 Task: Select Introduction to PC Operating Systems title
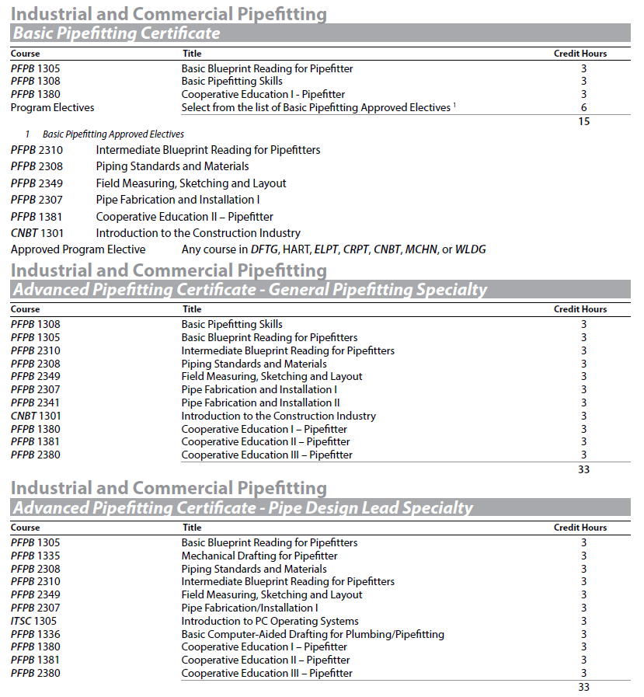click(x=270, y=621)
